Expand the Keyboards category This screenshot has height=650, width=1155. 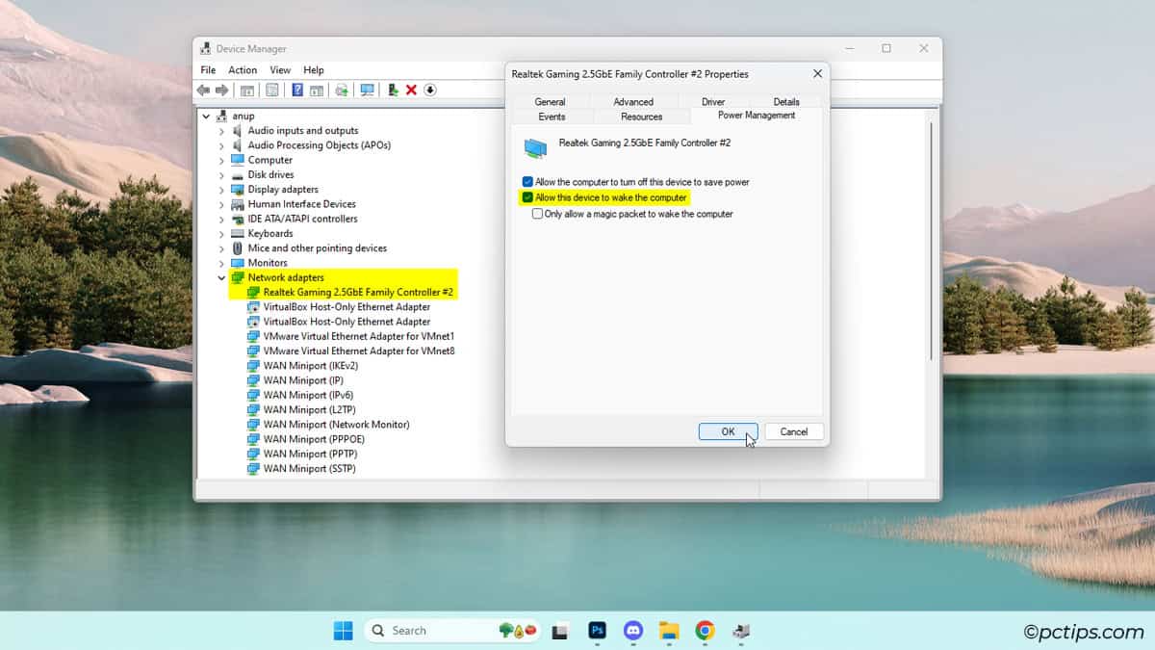221,233
